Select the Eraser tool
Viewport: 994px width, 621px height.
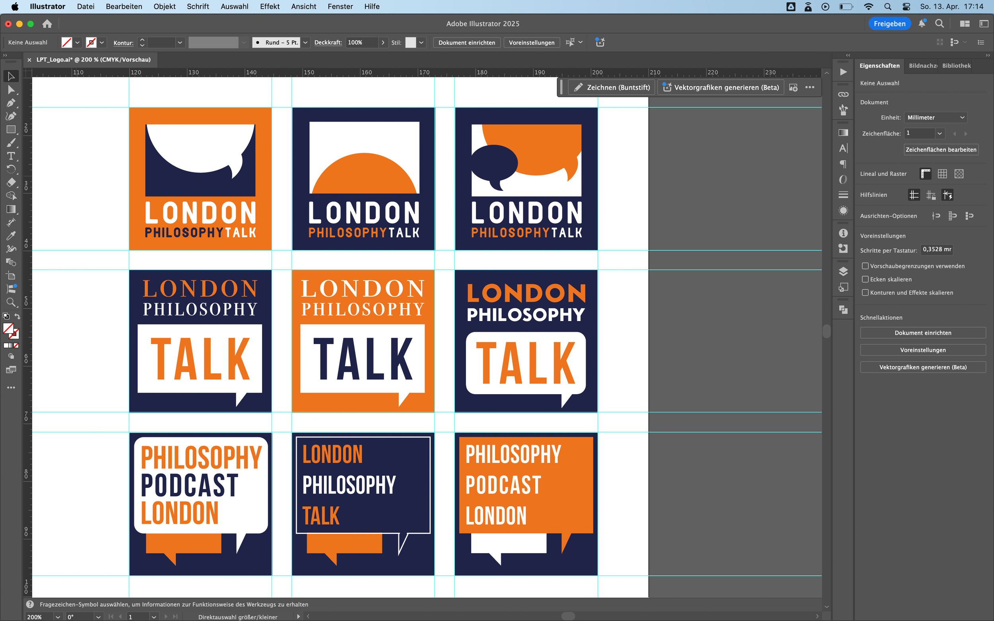click(x=11, y=182)
